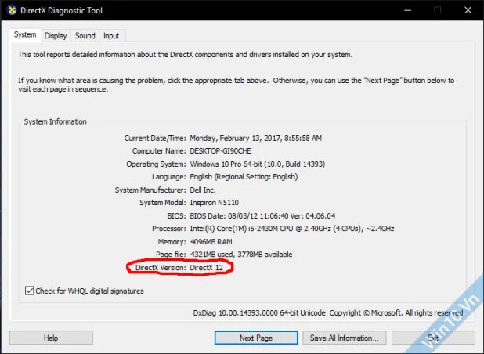The height and width of the screenshot is (354, 484).
Task: Click system model Inspiron N5110
Action: point(215,203)
